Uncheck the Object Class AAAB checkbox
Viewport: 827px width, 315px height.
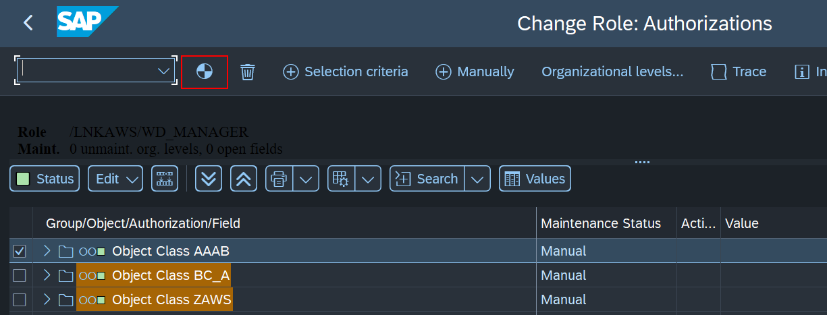20,251
